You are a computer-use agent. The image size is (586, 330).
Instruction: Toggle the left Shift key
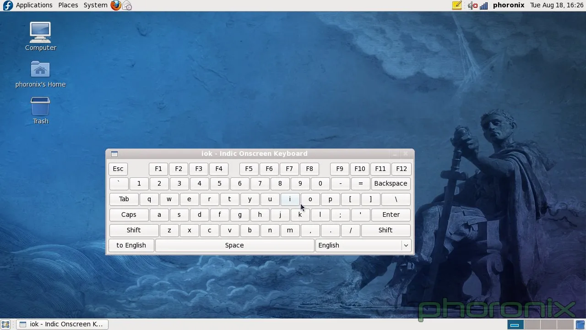(134, 230)
